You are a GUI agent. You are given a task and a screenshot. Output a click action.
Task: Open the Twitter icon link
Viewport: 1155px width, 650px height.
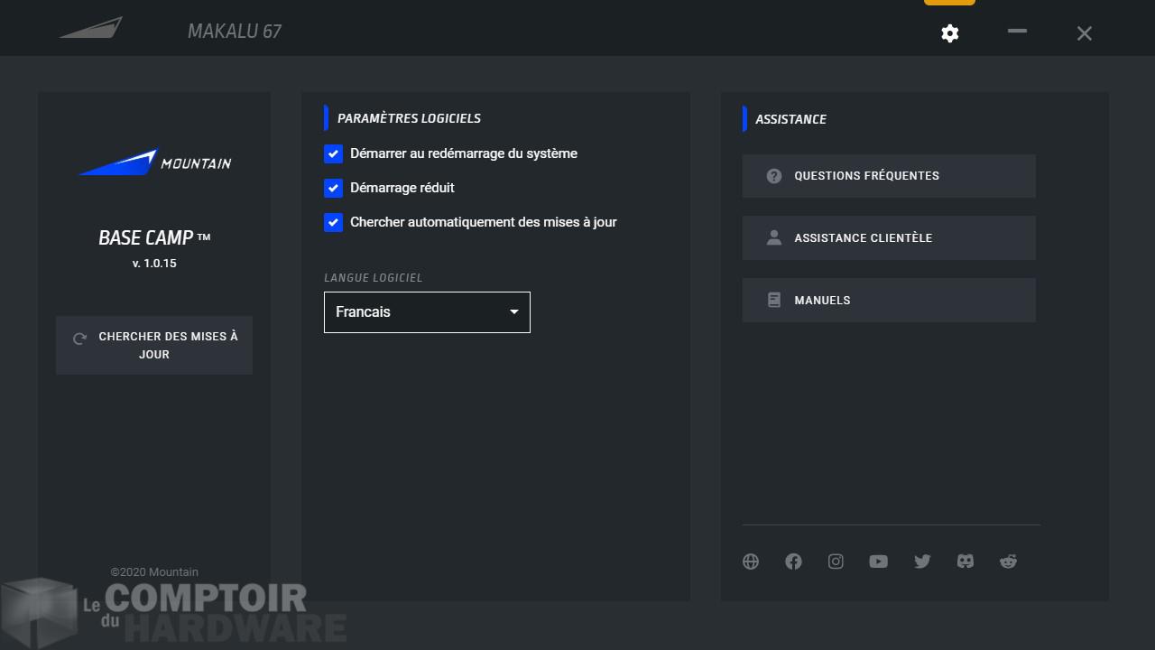pyautogui.click(x=921, y=562)
